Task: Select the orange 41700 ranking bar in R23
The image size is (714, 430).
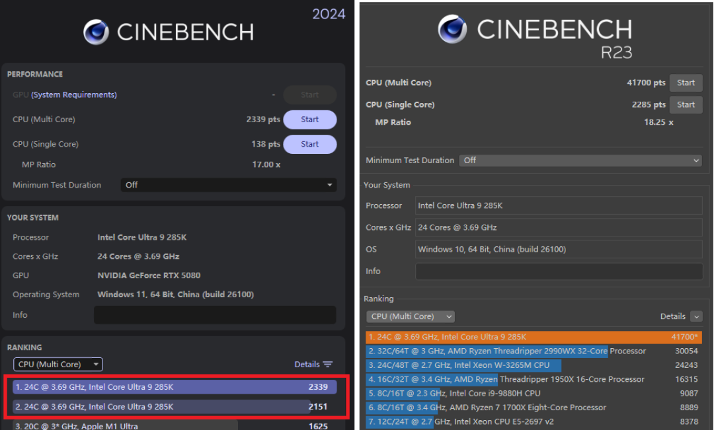Action: 534,337
